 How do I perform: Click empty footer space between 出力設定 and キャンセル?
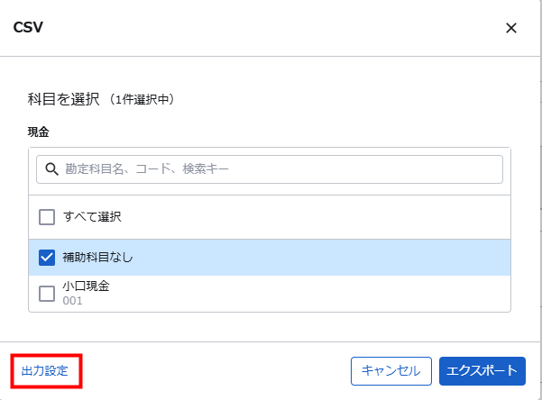(x=216, y=370)
